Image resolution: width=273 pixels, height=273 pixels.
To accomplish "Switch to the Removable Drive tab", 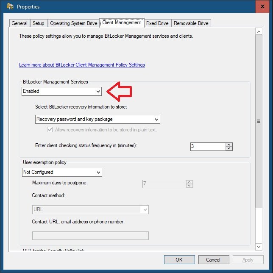I will pos(191,23).
